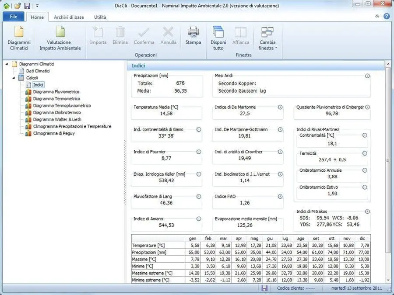Viewport: 394px width, 295px height.
Task: Click the quick access toolbar customize arrow
Action: (37, 6)
